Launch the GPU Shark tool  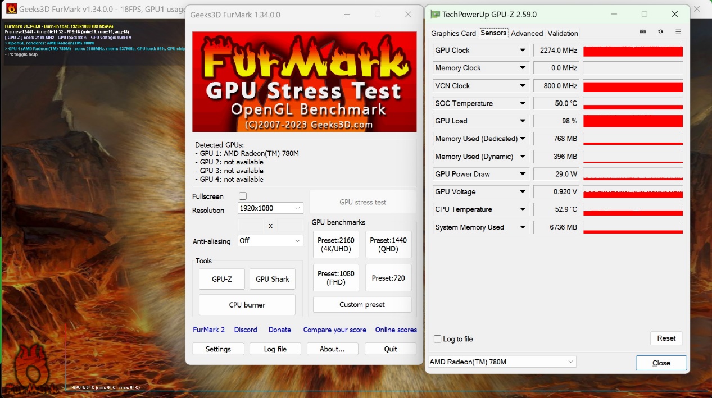pyautogui.click(x=273, y=279)
